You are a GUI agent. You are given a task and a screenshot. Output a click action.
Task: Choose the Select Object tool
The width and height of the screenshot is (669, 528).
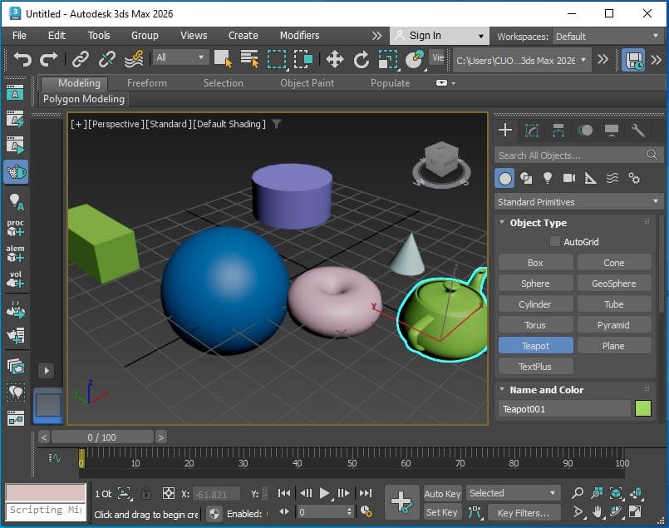pos(223,59)
